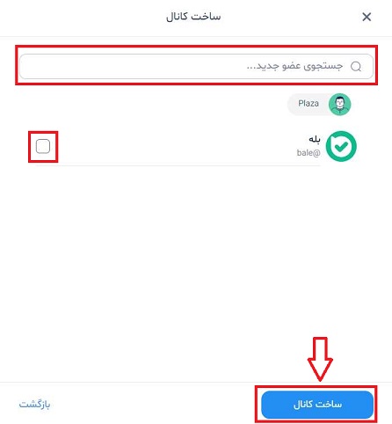The image size is (392, 424).
Task: Click the bale@ username text
Action: pos(309,153)
